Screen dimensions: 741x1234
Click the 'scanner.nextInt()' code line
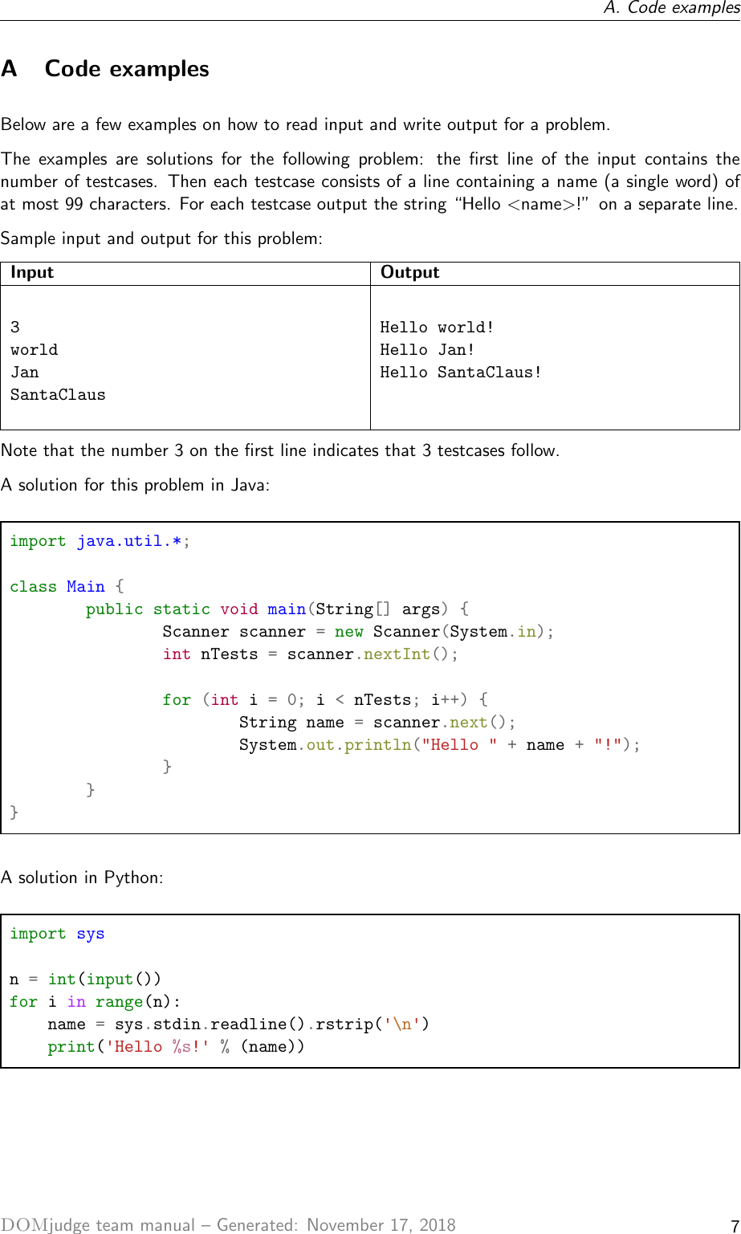[311, 654]
